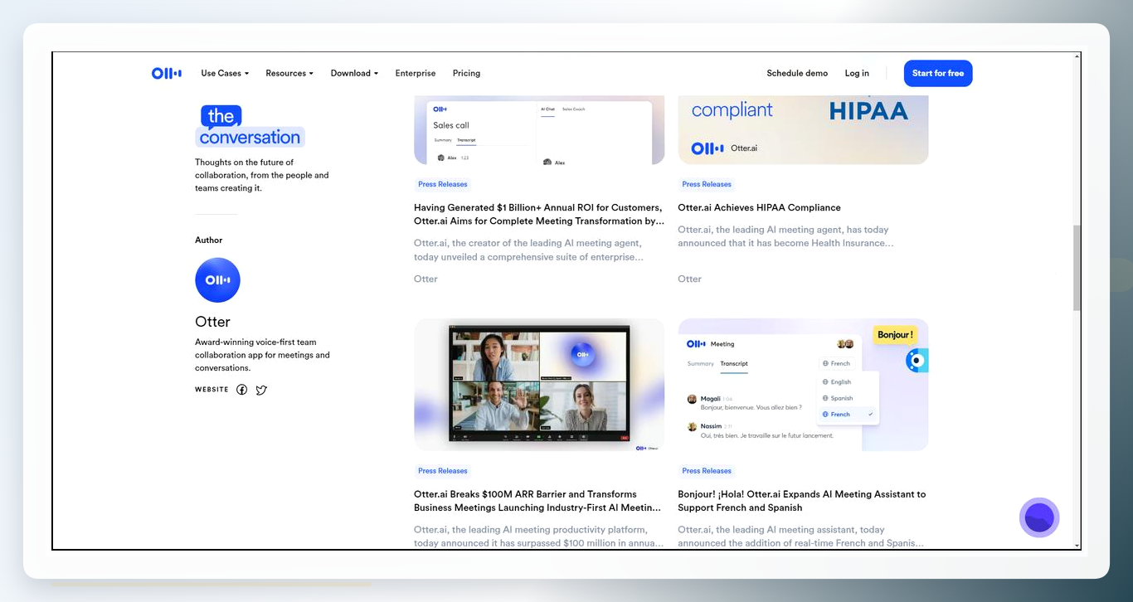The width and height of the screenshot is (1133, 602).
Task: Click the Sales call article thumbnail
Action: point(539,130)
